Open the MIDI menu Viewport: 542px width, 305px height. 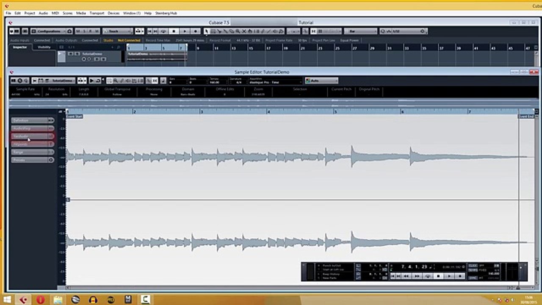[55, 13]
